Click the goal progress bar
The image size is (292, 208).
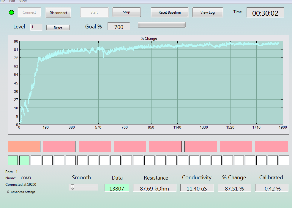tap(162, 25)
